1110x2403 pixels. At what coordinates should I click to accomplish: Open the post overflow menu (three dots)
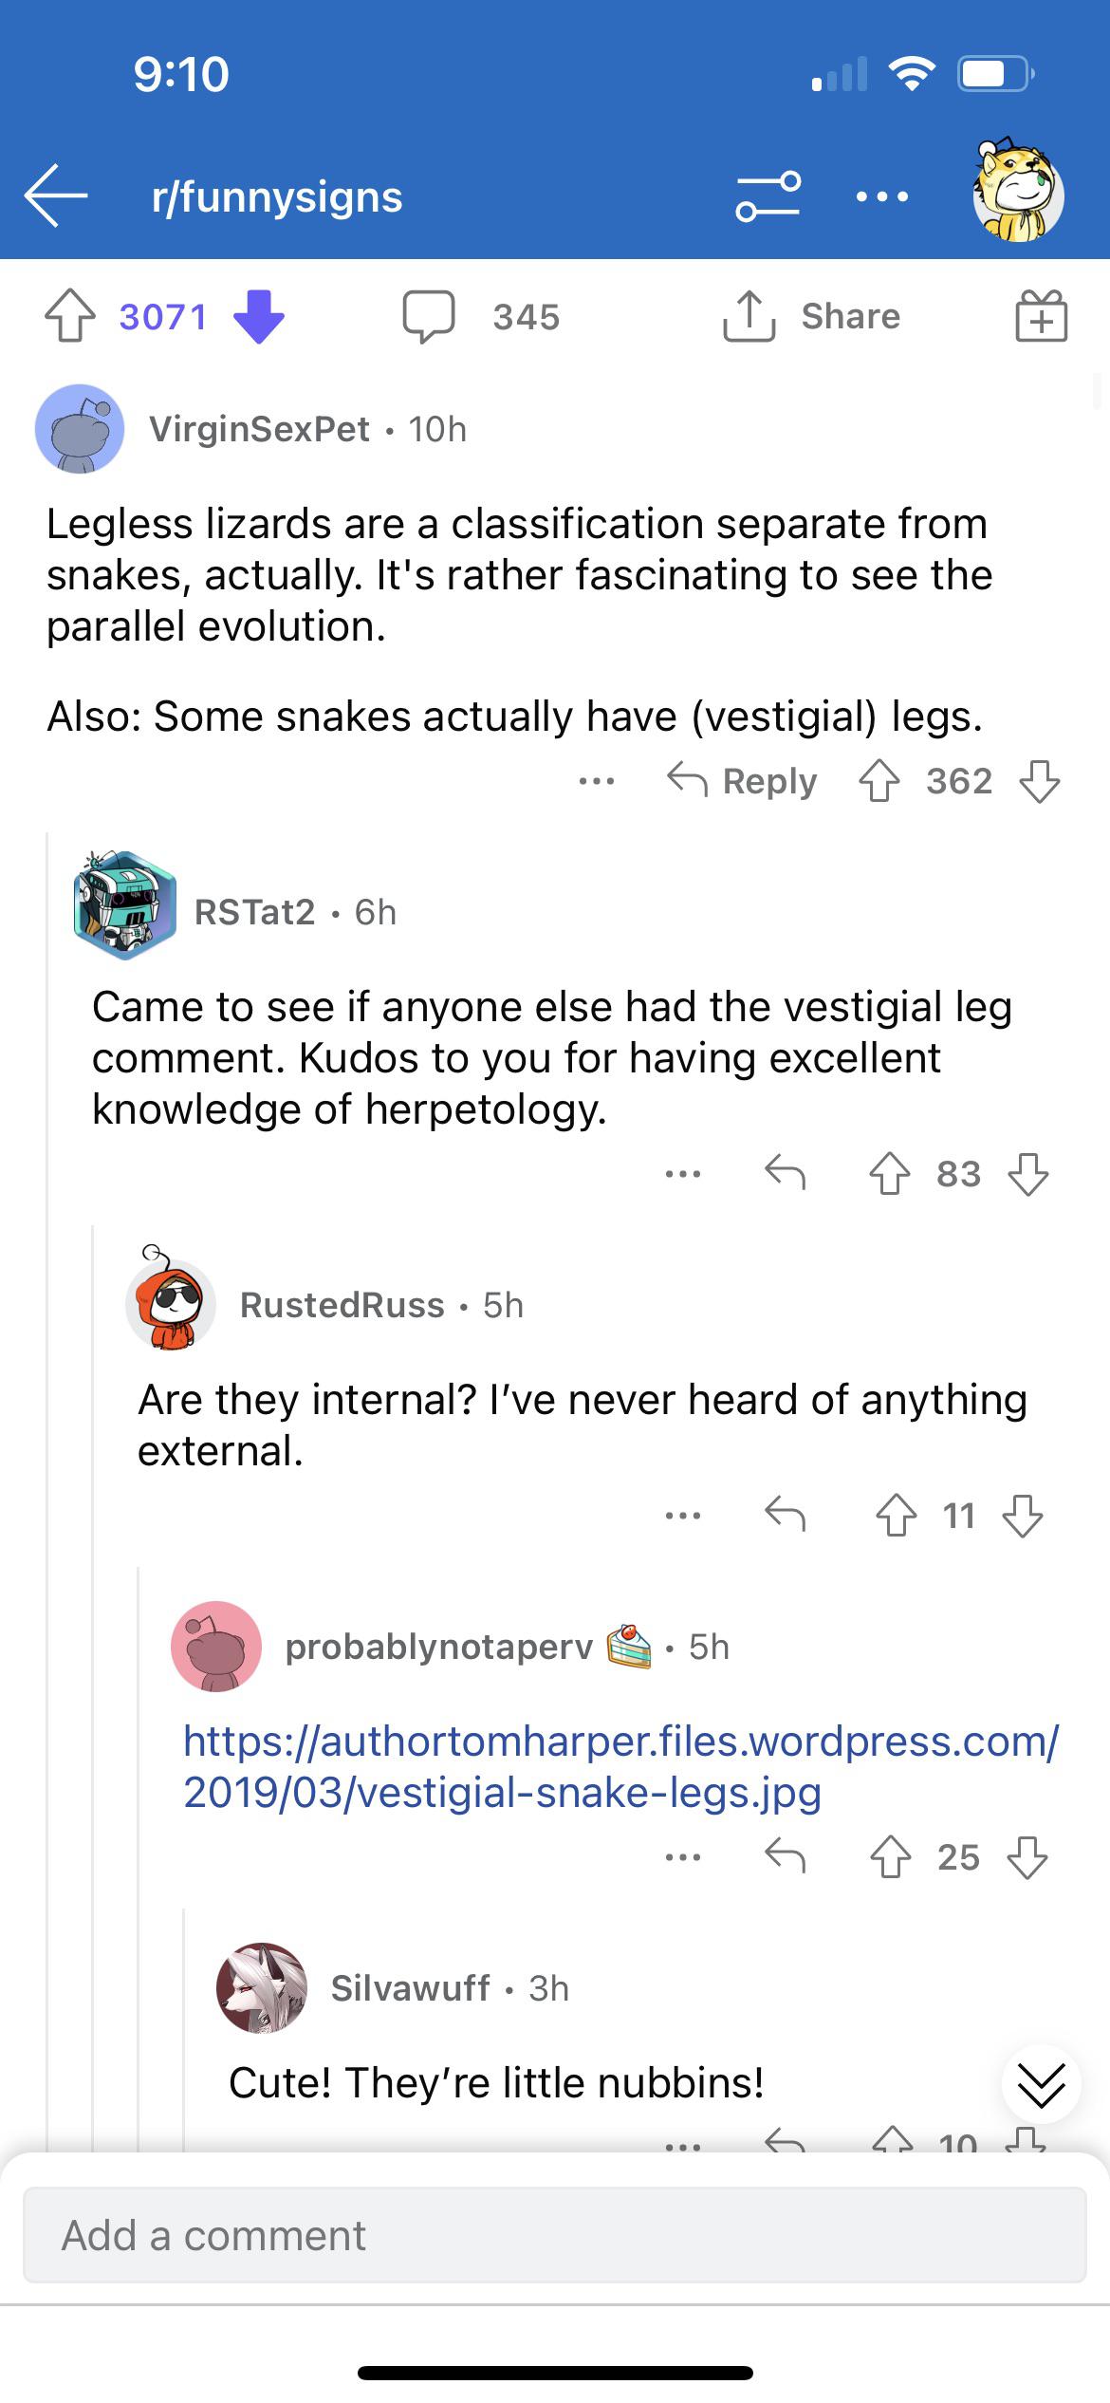tap(882, 196)
